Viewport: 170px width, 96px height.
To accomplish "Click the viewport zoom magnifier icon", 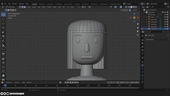I will [x=138, y=24].
